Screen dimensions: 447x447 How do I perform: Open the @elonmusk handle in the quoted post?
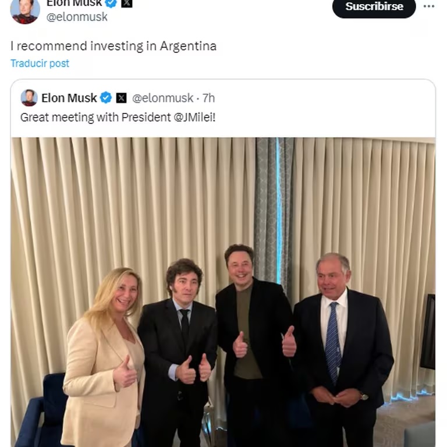pos(163,98)
